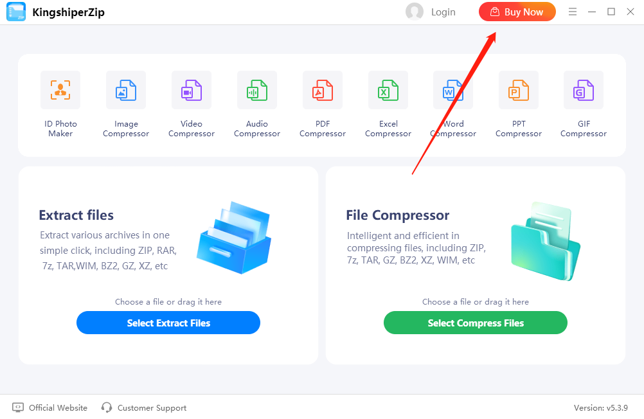
Task: Open Customer Support
Action: 144,407
